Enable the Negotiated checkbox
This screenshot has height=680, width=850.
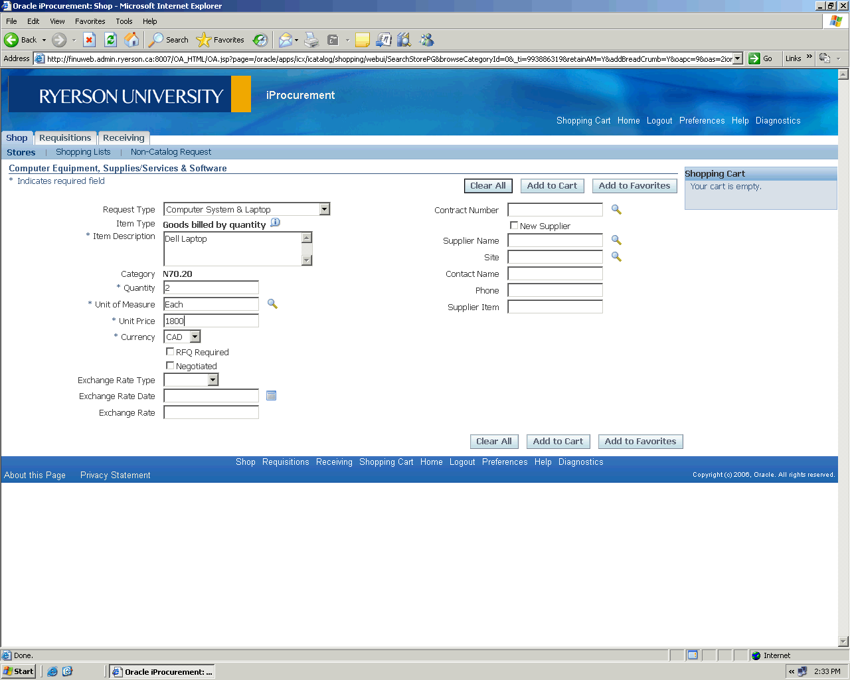click(x=170, y=366)
